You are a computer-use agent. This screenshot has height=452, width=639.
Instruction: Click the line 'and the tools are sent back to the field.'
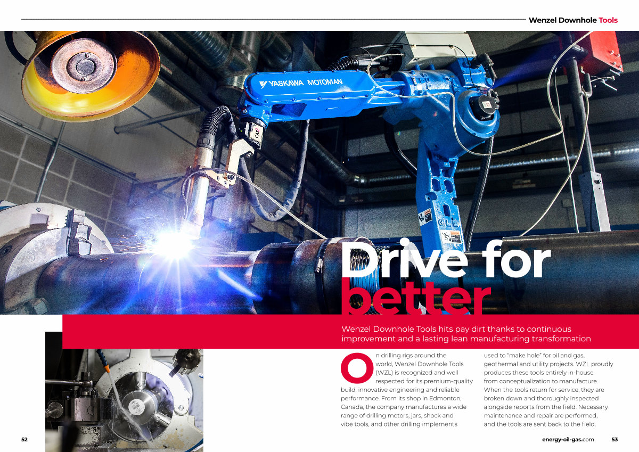539,424
